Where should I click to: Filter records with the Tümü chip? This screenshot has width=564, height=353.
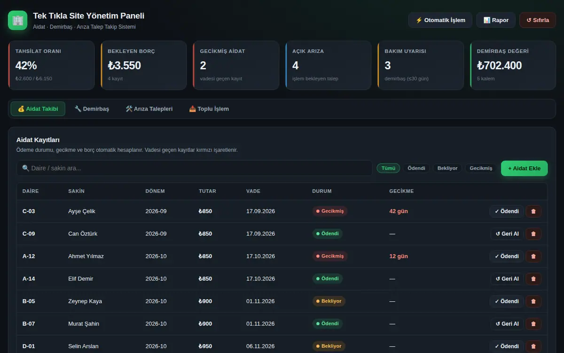coord(388,168)
